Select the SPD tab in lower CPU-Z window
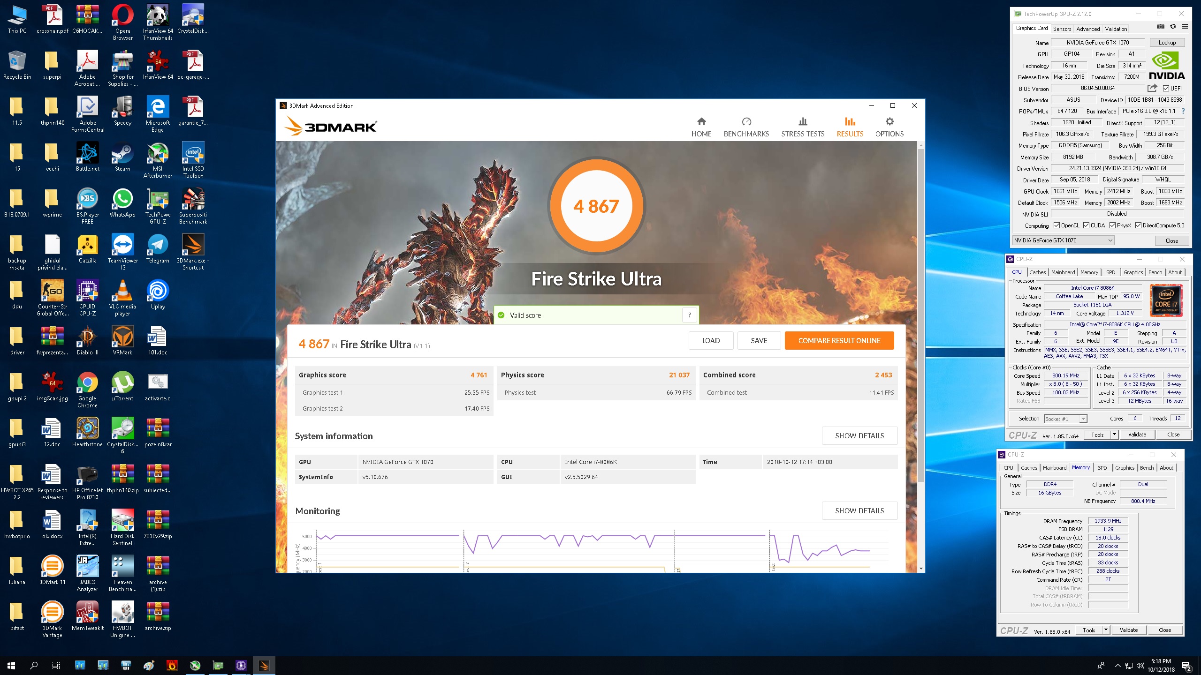 (1102, 468)
